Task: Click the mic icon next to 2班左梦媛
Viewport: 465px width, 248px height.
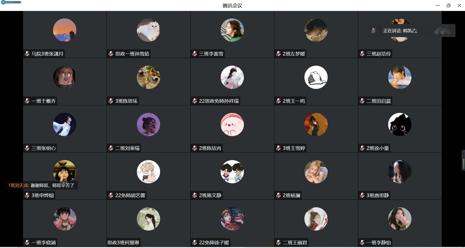Action: pyautogui.click(x=279, y=54)
